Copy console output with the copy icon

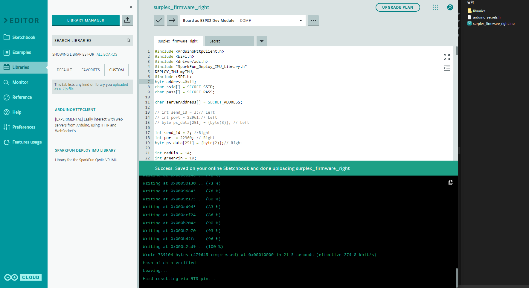click(x=451, y=182)
